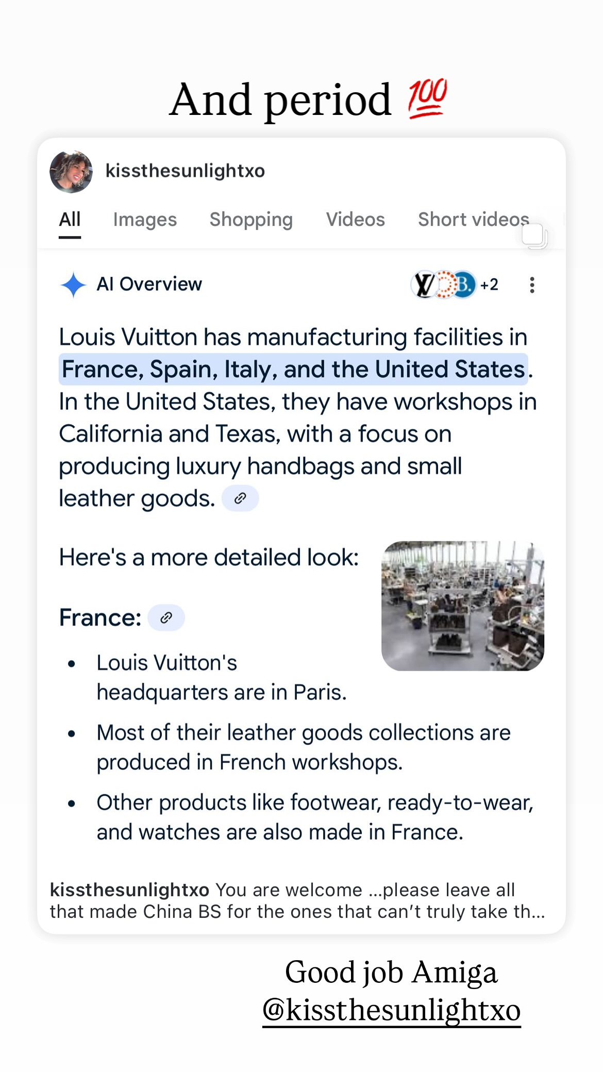The width and height of the screenshot is (603, 1072).
Task: Tap the orange dotted source logo
Action: [445, 284]
